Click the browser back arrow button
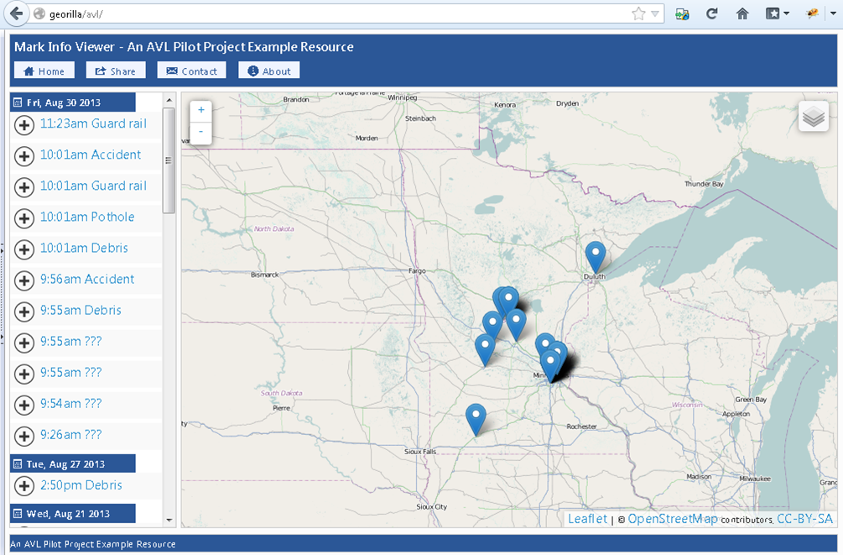The image size is (843, 555). coord(16,14)
